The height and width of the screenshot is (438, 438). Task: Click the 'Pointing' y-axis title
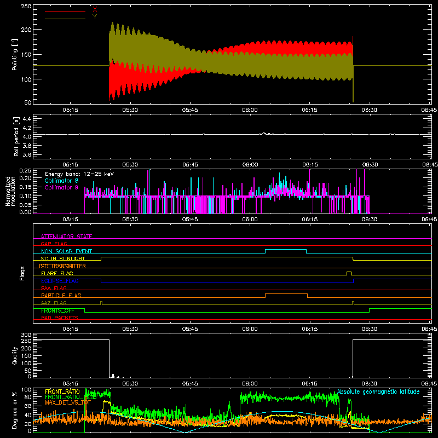(x=15, y=54)
